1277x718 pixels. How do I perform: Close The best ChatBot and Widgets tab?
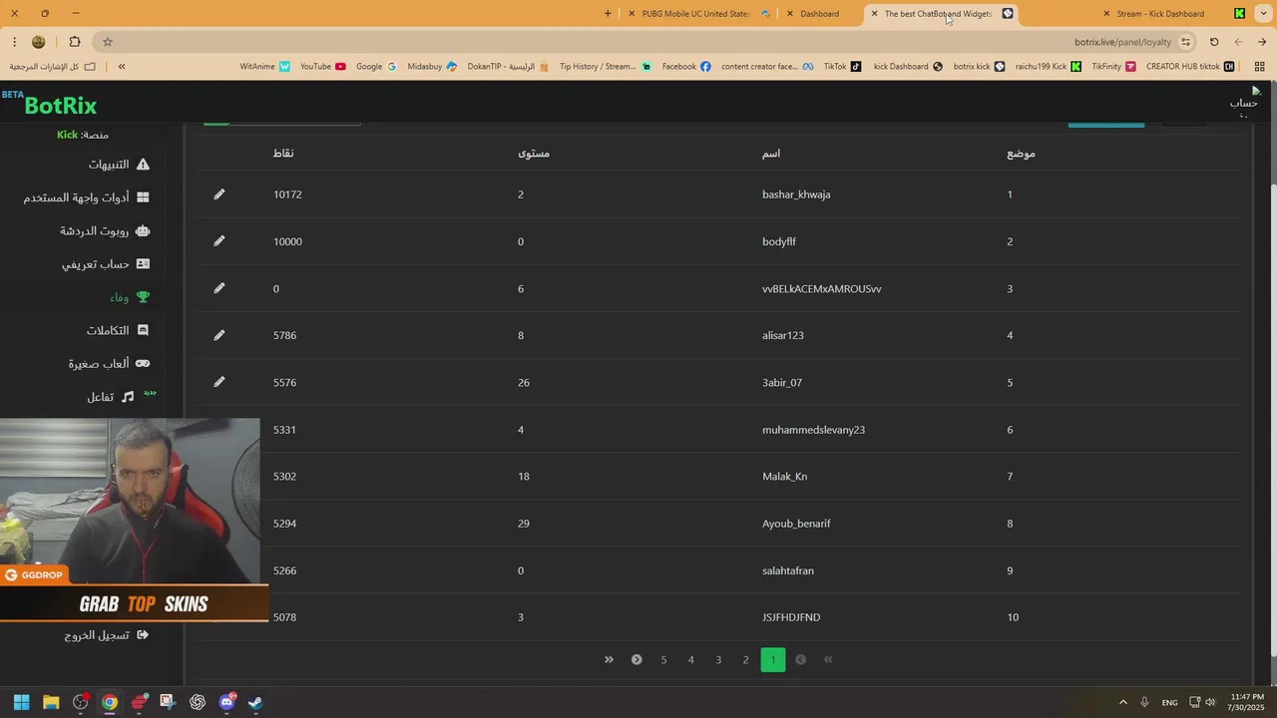tap(875, 14)
